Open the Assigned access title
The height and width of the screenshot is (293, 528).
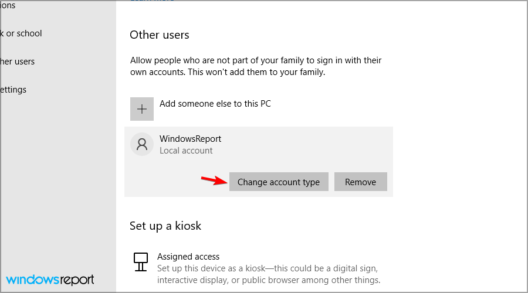click(x=188, y=256)
